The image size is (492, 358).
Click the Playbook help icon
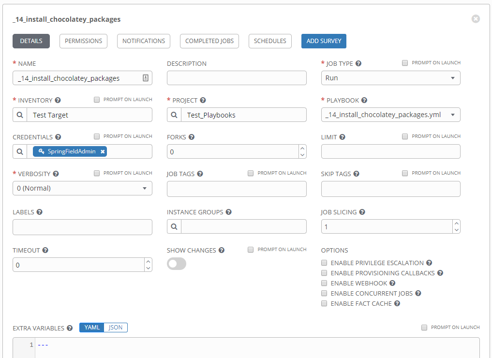[x=364, y=100]
